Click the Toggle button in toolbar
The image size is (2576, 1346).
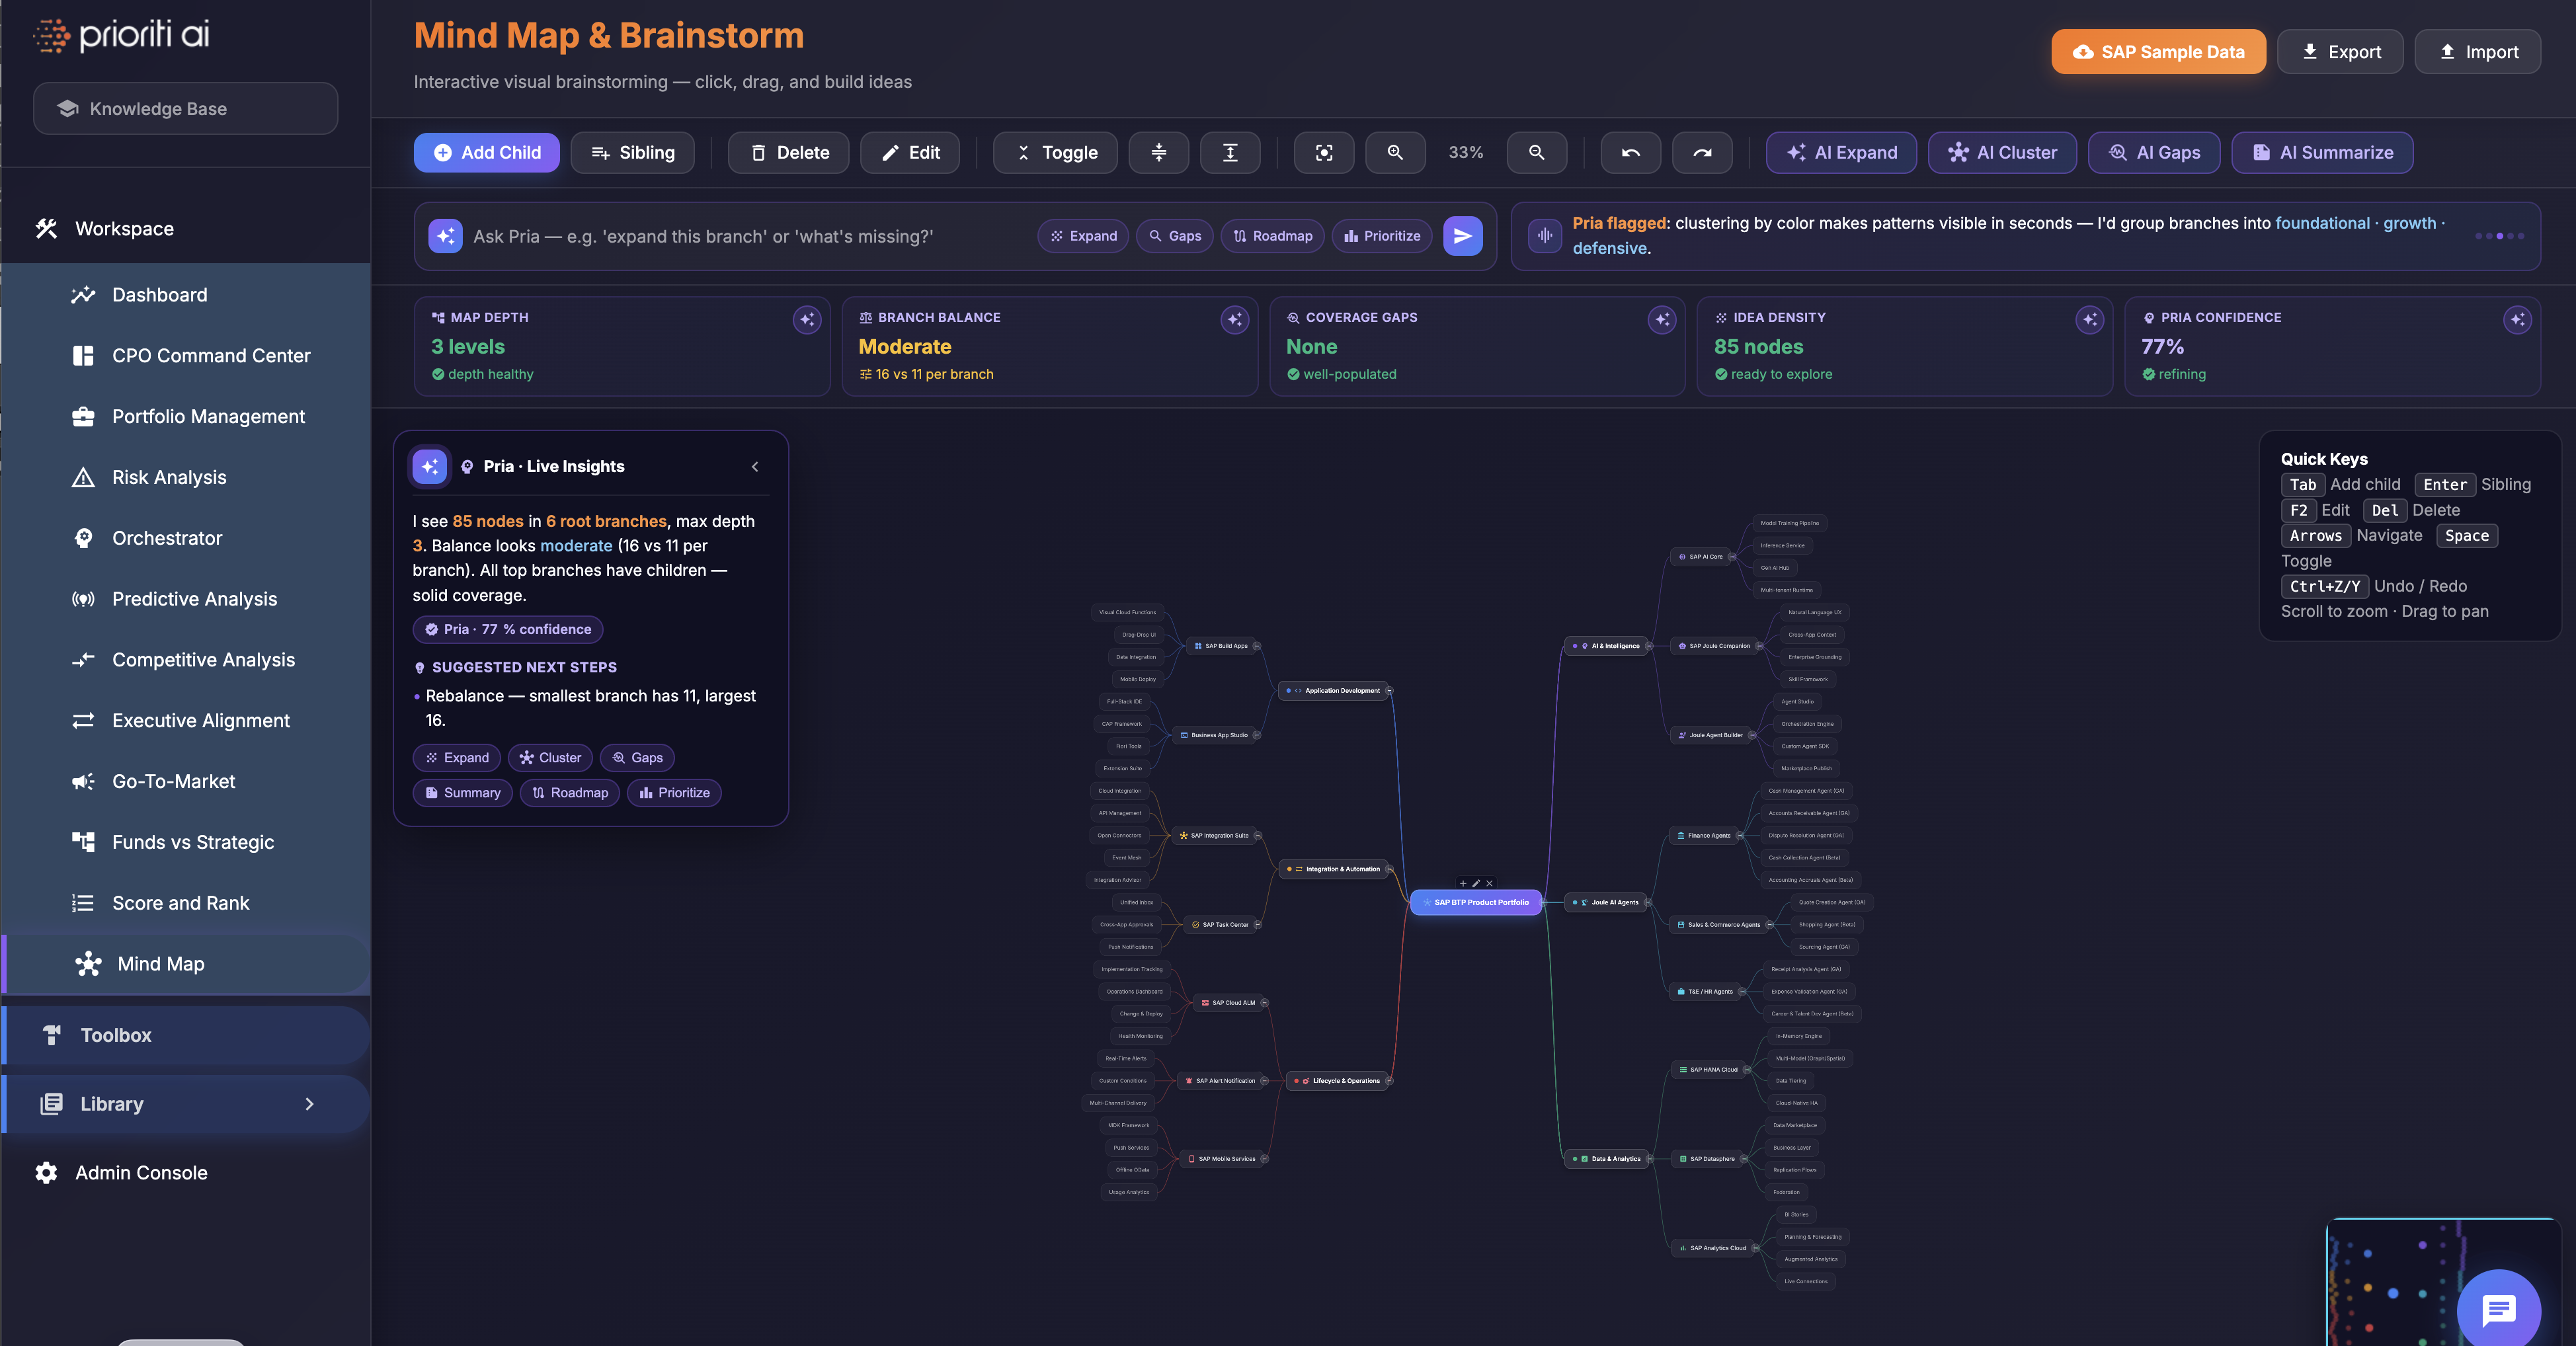[1055, 152]
